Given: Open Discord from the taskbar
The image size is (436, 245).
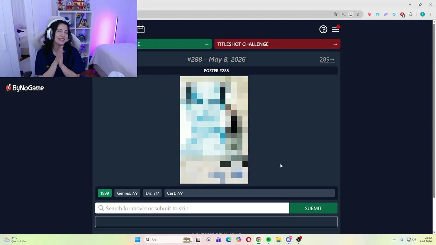Looking at the screenshot, I should click(x=289, y=240).
